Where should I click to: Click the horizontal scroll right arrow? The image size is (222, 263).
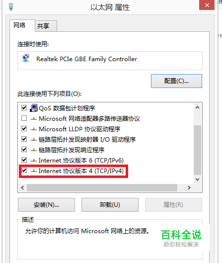tap(189, 187)
